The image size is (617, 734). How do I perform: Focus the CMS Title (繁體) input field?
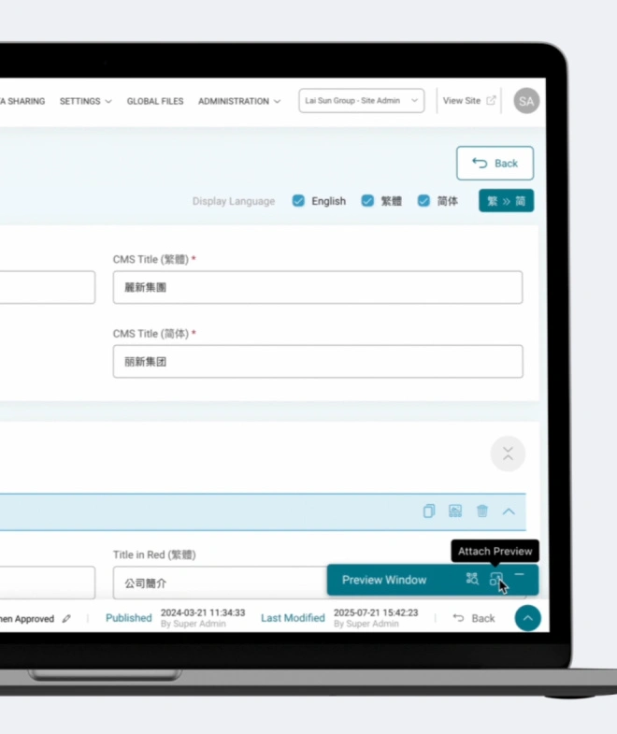coord(318,287)
